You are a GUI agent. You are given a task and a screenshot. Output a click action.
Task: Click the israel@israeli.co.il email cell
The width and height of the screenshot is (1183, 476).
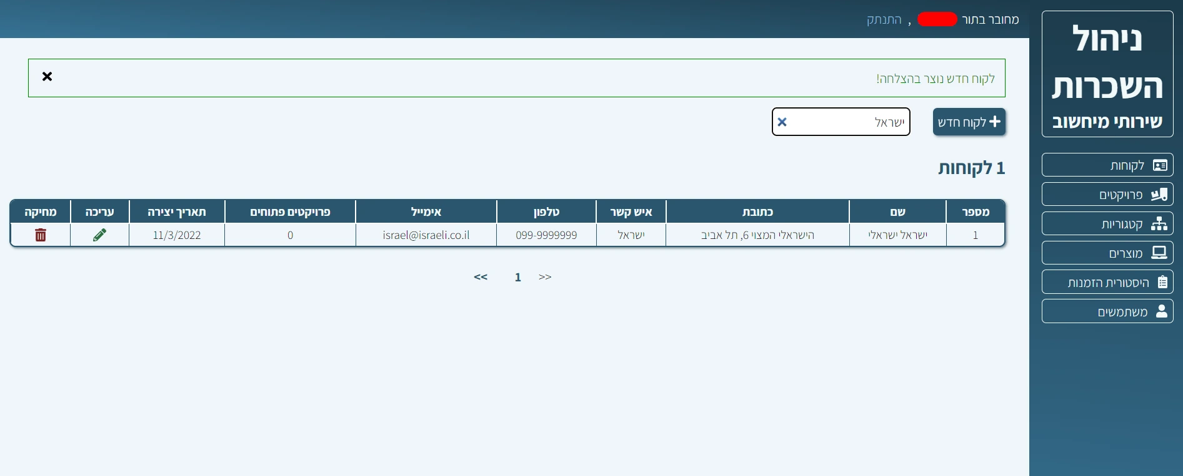point(426,235)
